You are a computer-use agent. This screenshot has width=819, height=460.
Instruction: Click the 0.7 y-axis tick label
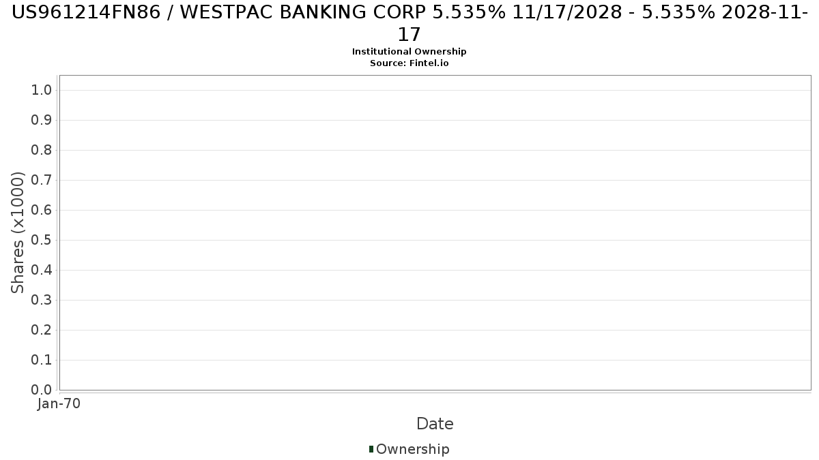[42, 181]
